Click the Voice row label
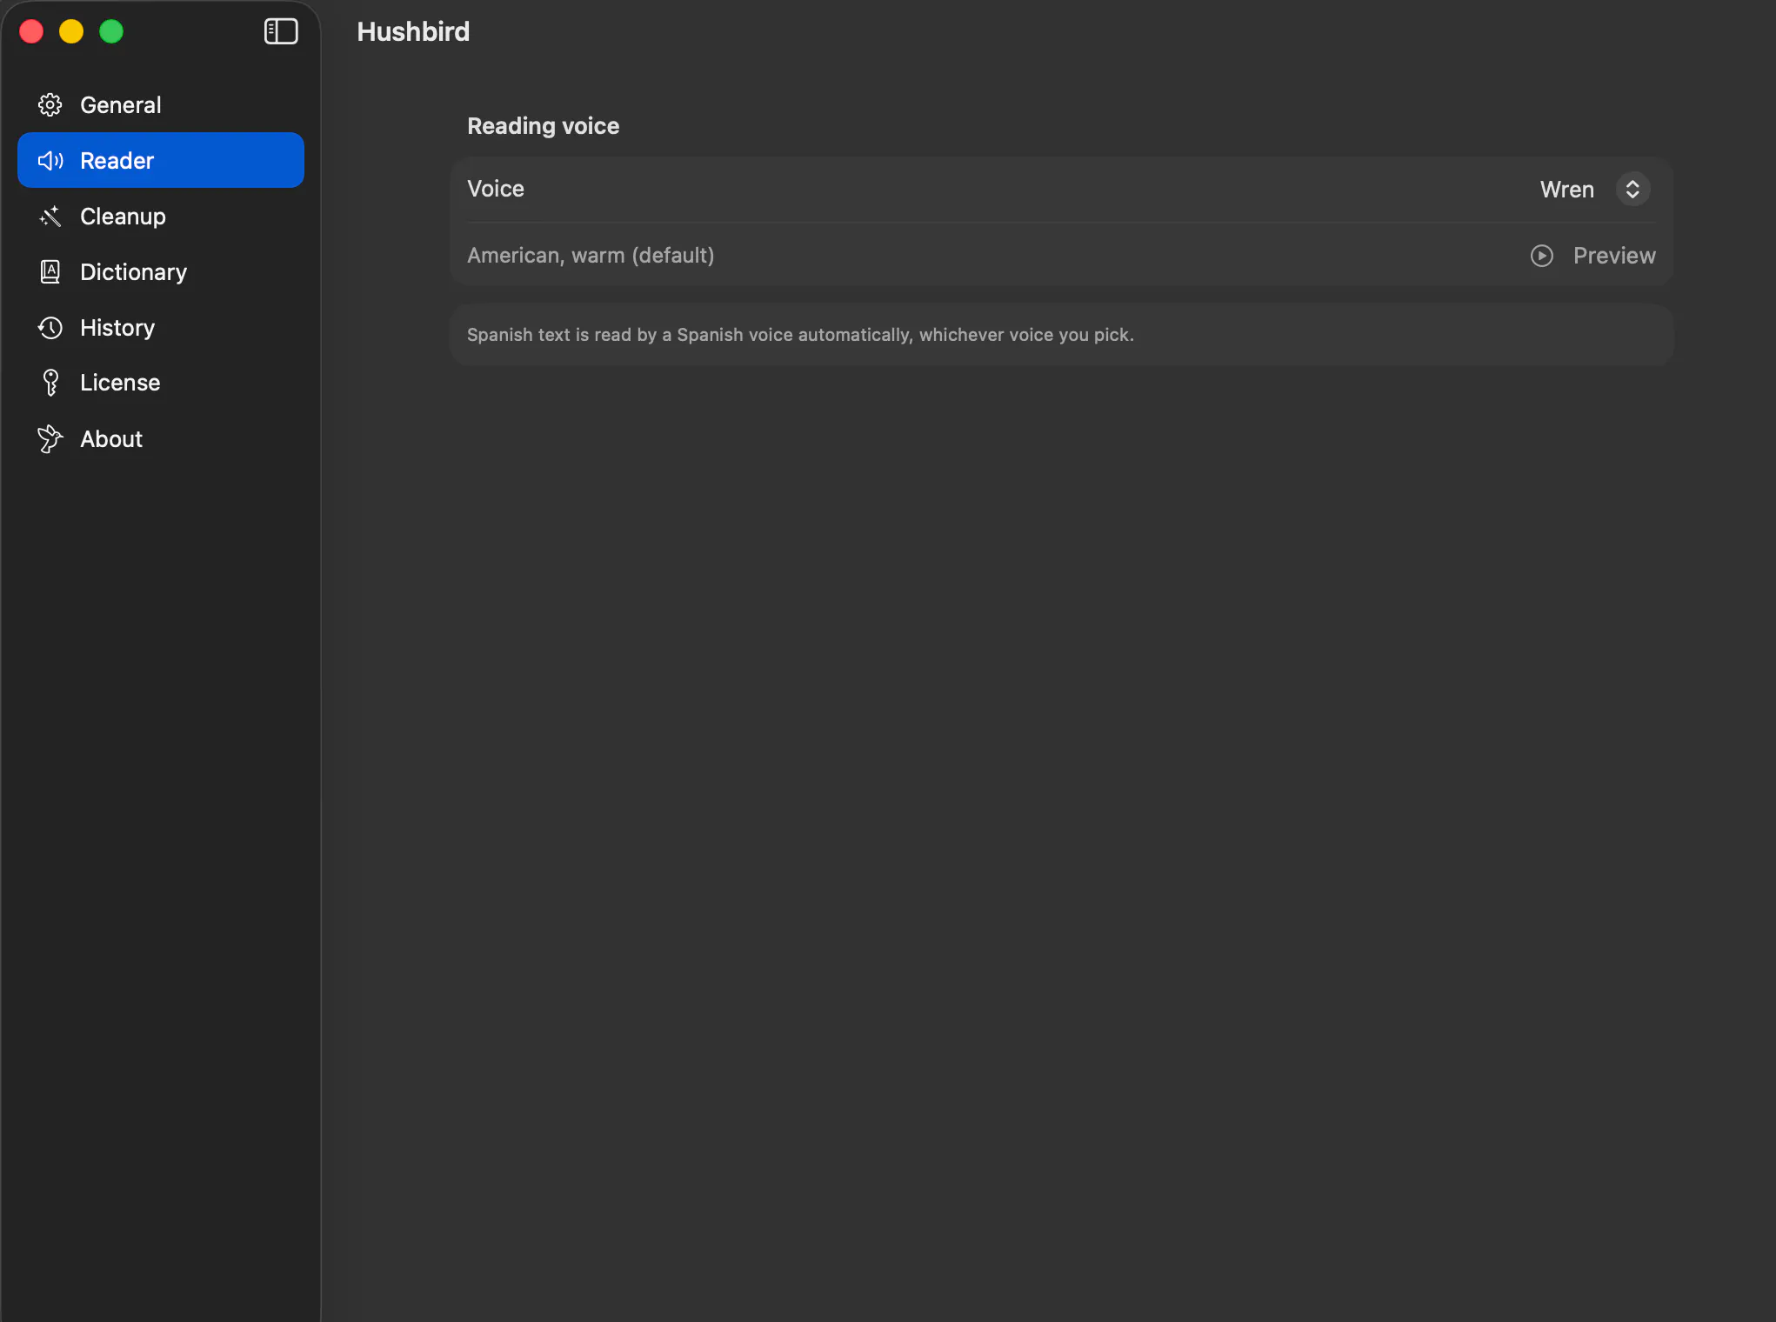 click(496, 189)
